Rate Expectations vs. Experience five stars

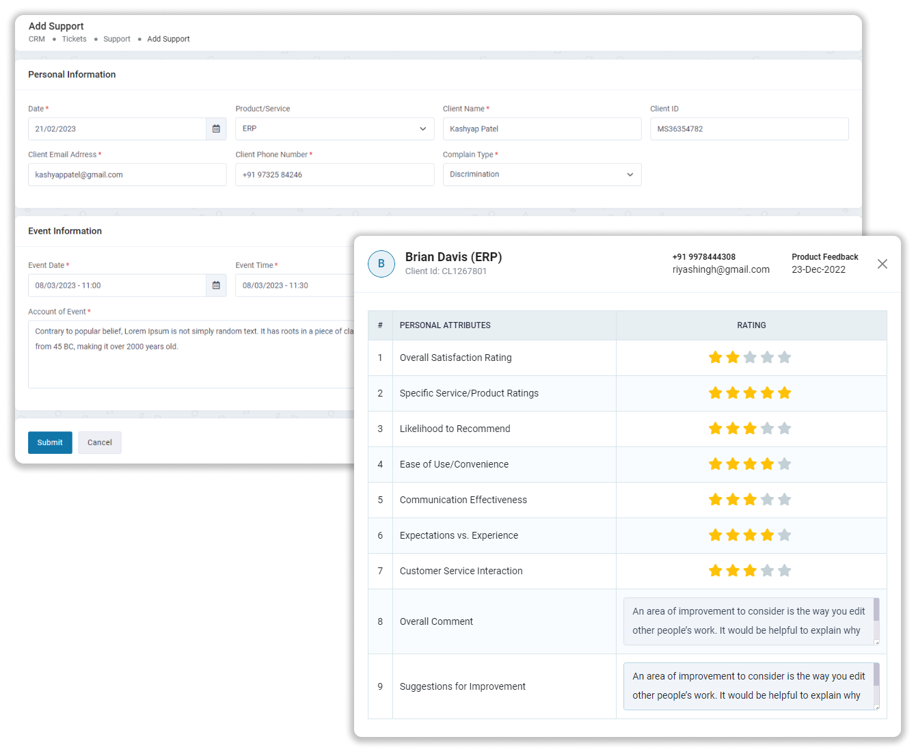(x=785, y=535)
